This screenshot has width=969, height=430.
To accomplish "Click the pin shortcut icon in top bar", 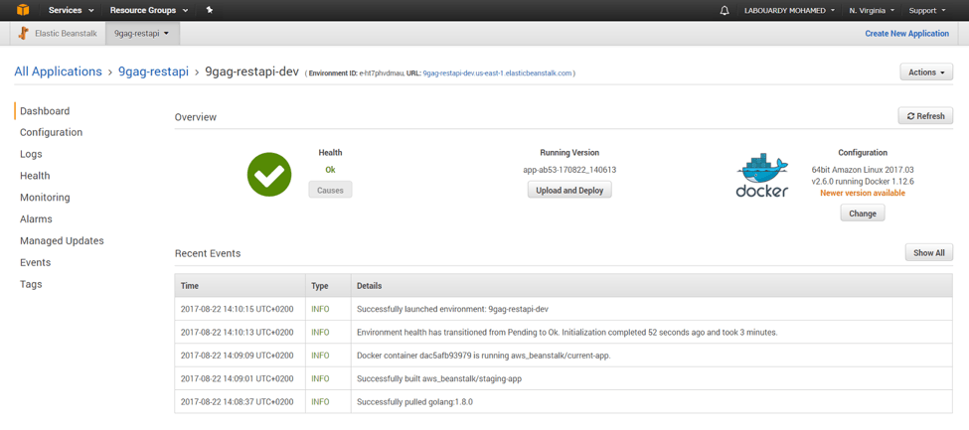I will point(210,10).
